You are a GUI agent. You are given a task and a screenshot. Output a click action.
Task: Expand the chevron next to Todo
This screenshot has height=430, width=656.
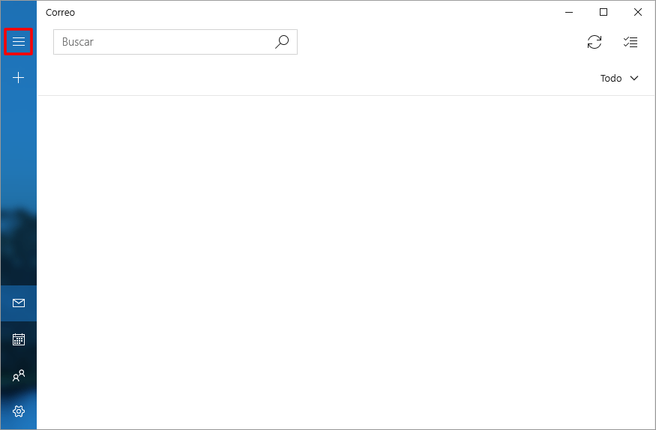pos(634,78)
